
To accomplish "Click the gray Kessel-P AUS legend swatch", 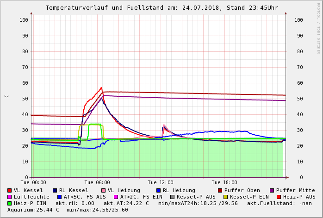I will (173, 197).
